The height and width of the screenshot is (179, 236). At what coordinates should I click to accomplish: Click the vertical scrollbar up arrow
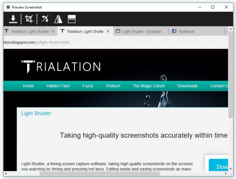click(x=231, y=29)
